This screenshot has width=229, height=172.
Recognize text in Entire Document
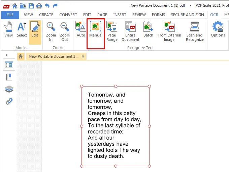click(130, 31)
